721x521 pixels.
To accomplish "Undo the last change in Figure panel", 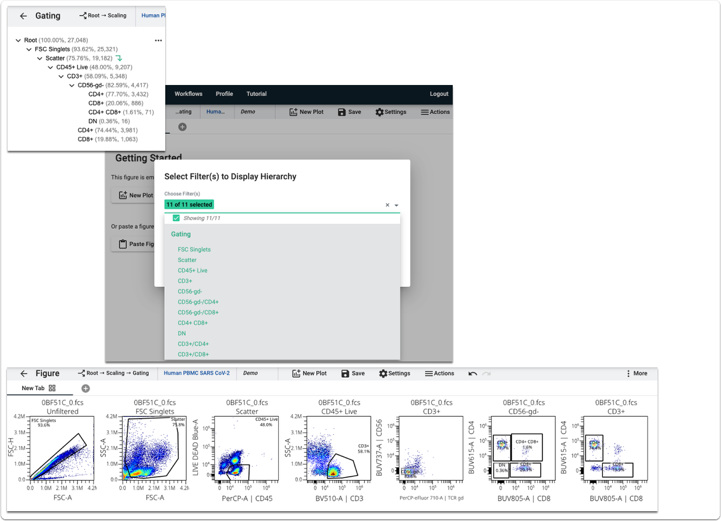I will [473, 374].
